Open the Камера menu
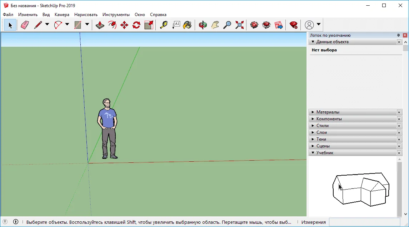Screen dimensions: 409x227 point(62,15)
